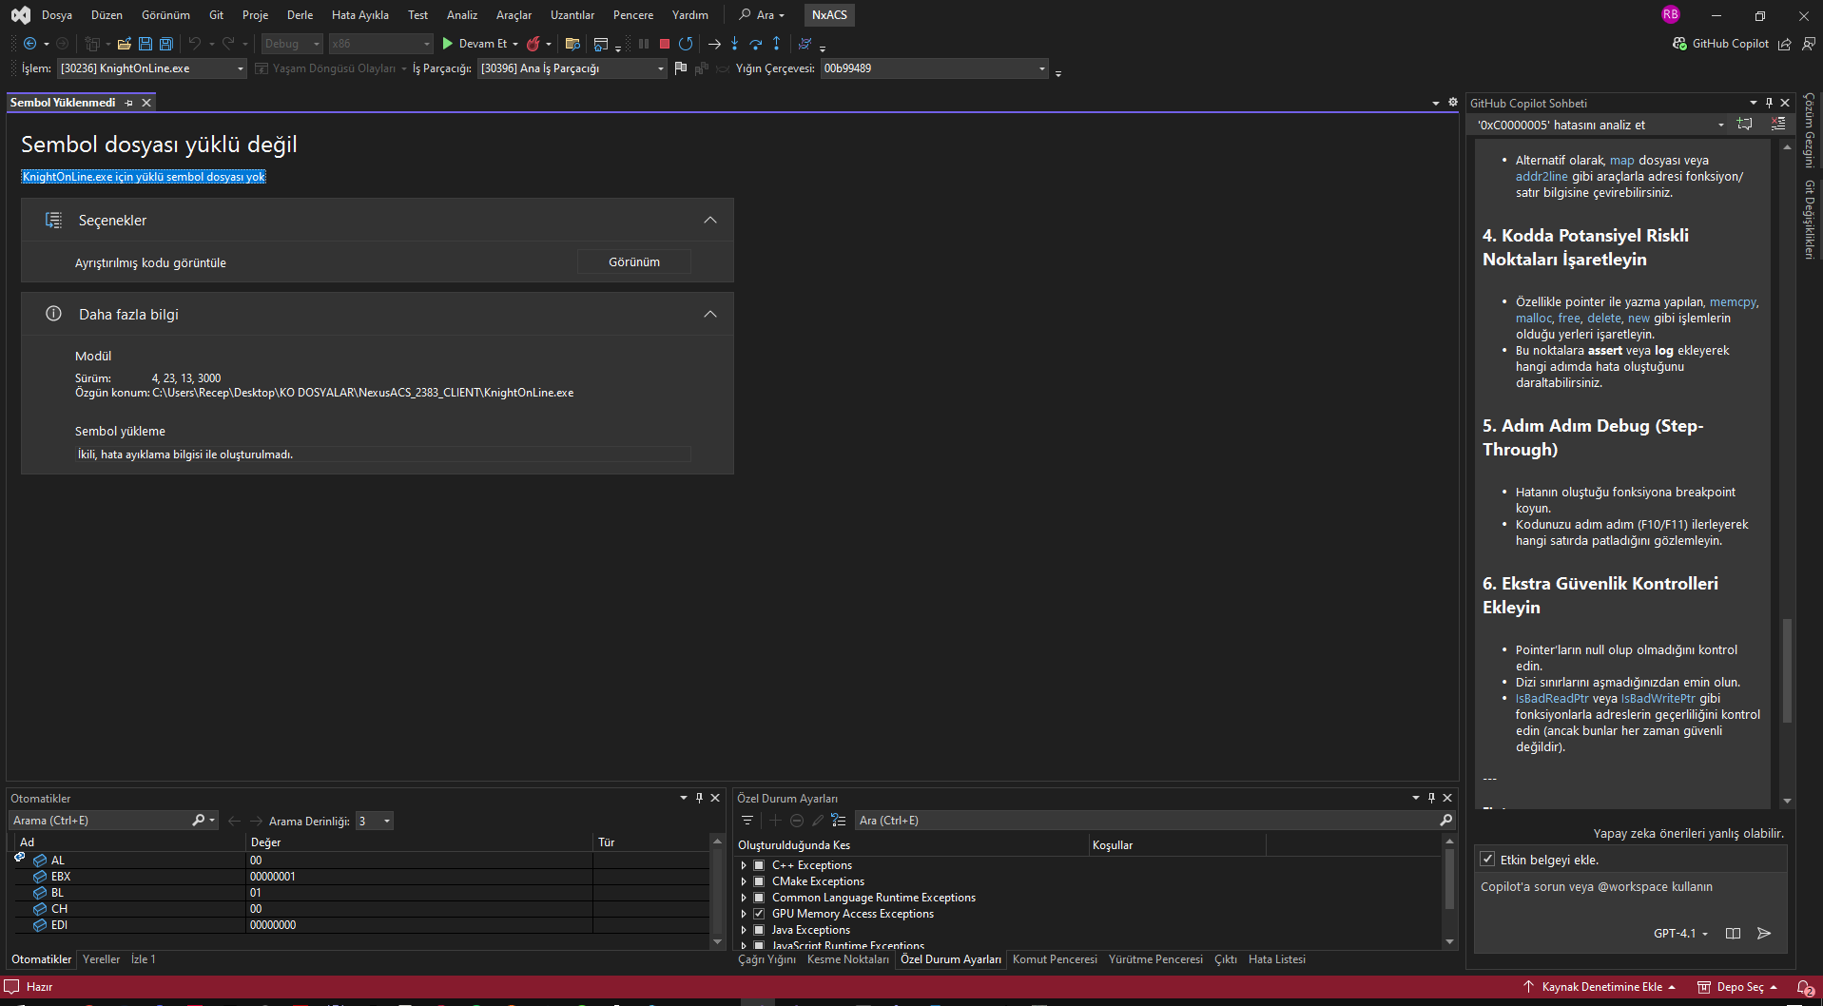Click the share icon next to GitHub Copilot
Image resolution: width=1823 pixels, height=1006 pixels.
pyautogui.click(x=1785, y=44)
